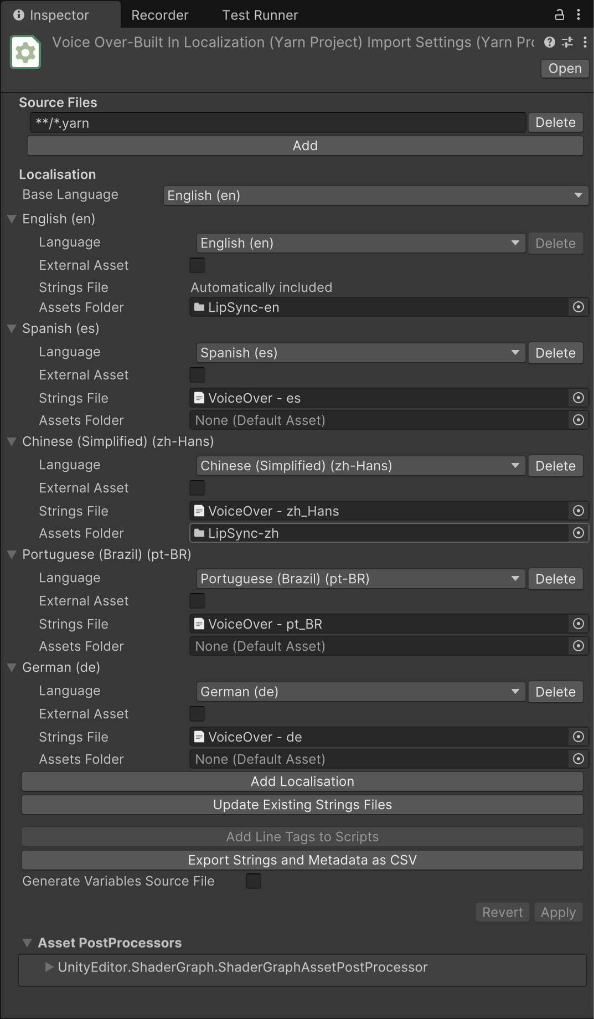Open the preset selector icon next to help
This screenshot has width=594, height=1019.
(567, 43)
